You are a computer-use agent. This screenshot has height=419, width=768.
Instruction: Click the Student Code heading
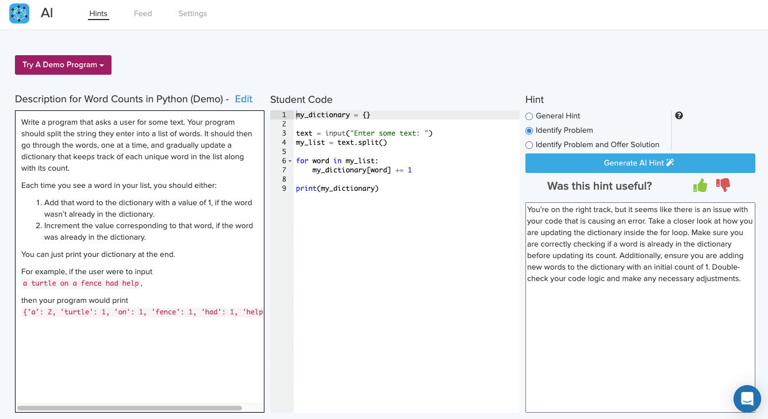tap(301, 99)
